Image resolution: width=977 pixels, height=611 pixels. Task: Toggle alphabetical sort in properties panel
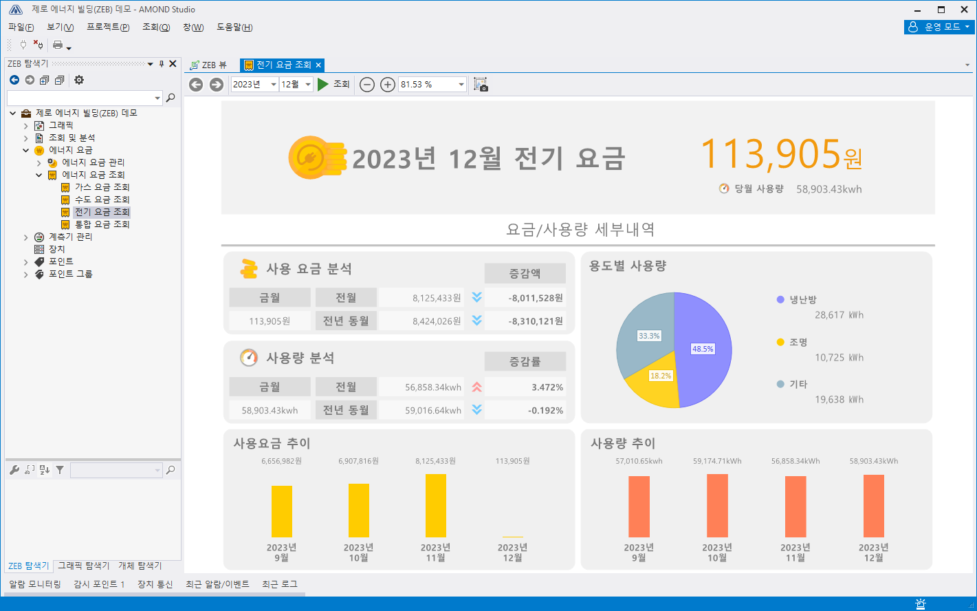(x=45, y=470)
